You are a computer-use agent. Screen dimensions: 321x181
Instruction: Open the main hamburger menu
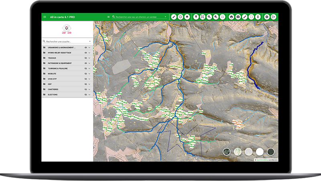[x=45, y=17]
